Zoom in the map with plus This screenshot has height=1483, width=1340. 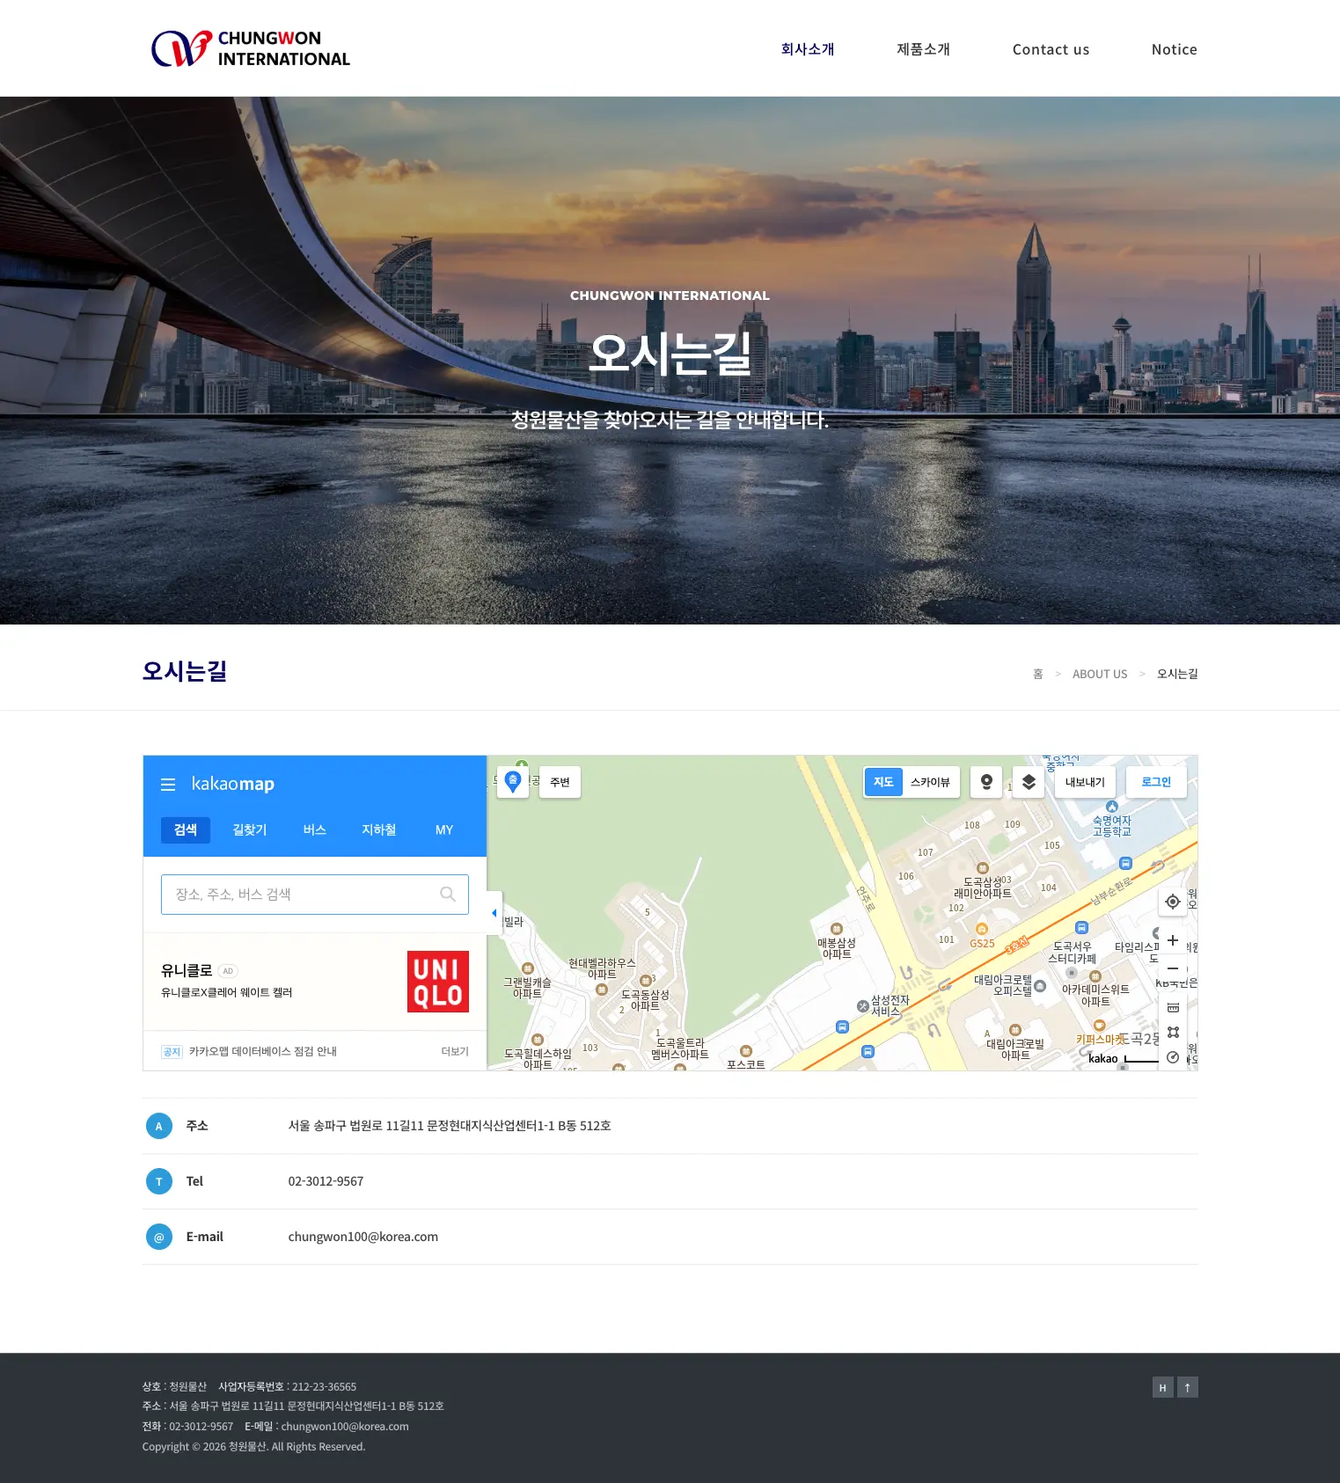click(x=1173, y=940)
